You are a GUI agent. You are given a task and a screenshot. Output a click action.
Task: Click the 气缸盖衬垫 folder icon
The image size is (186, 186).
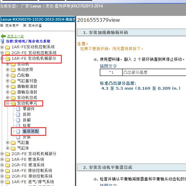click(x=13, y=81)
